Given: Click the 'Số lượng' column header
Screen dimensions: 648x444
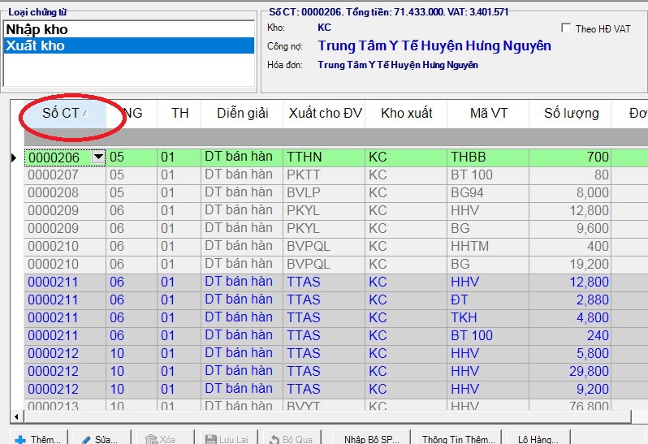Looking at the screenshot, I should click(x=570, y=113).
